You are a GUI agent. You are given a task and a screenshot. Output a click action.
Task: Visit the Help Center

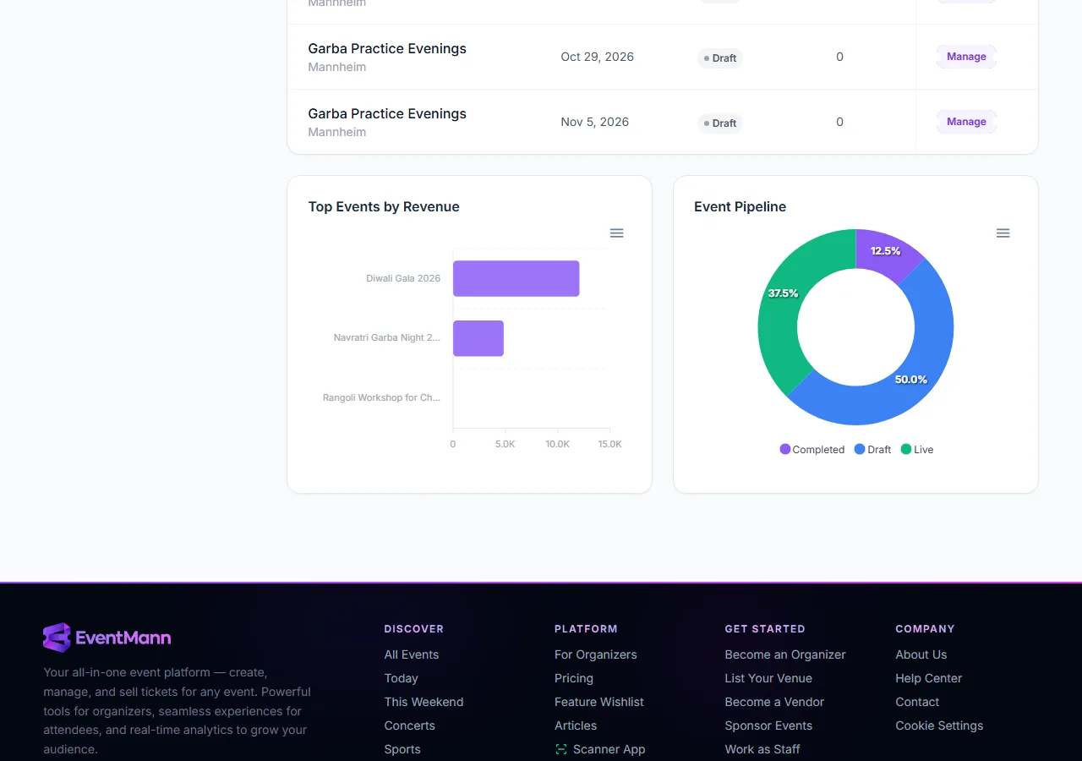point(929,678)
